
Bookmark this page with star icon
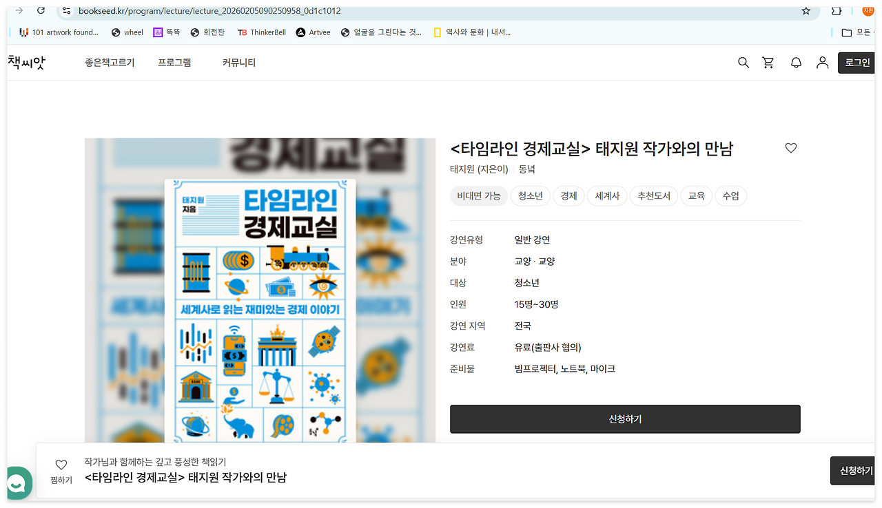click(x=806, y=11)
